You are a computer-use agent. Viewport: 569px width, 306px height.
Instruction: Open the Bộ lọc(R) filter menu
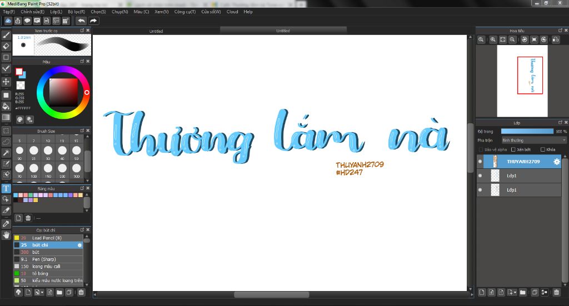76,12
